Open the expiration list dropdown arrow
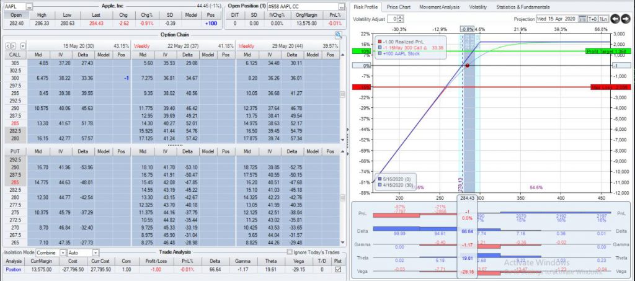 pos(23,46)
